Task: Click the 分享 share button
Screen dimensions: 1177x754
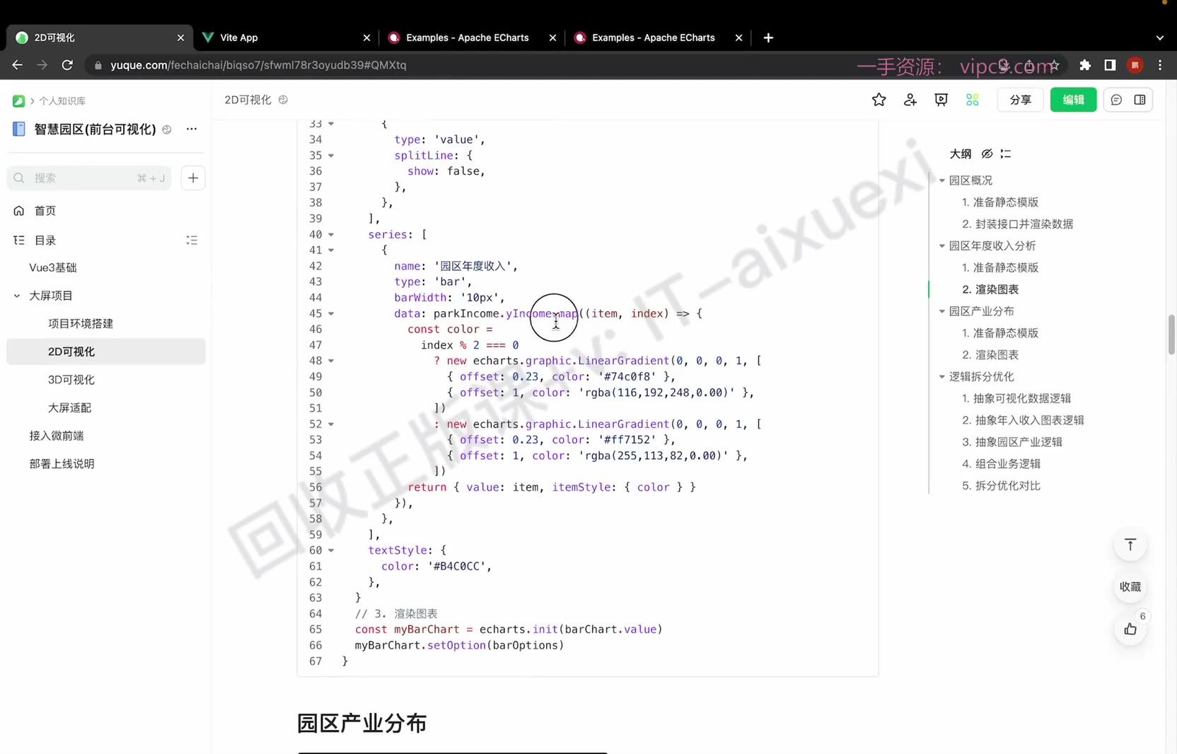Action: 1020,100
